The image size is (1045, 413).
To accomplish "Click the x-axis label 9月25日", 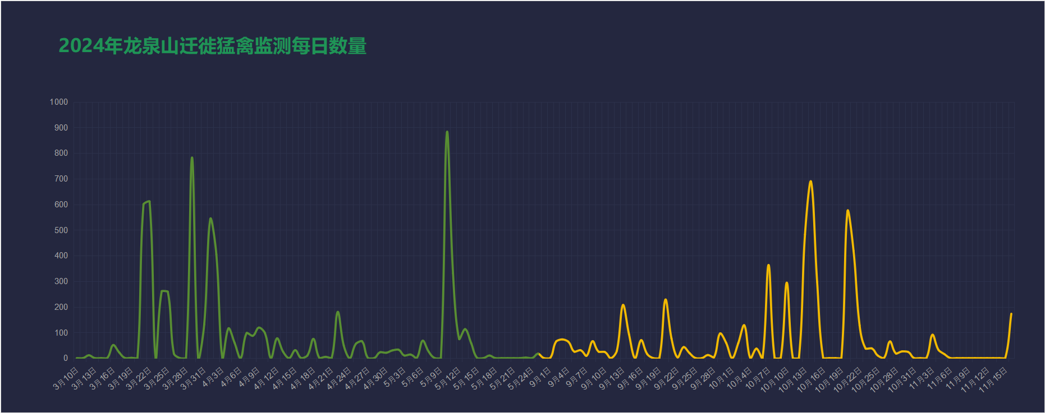I will (x=685, y=378).
